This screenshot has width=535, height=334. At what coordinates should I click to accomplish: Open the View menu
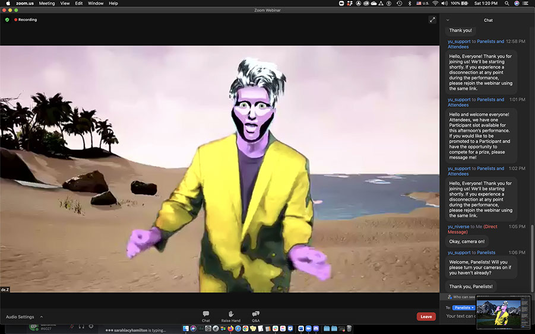(65, 4)
